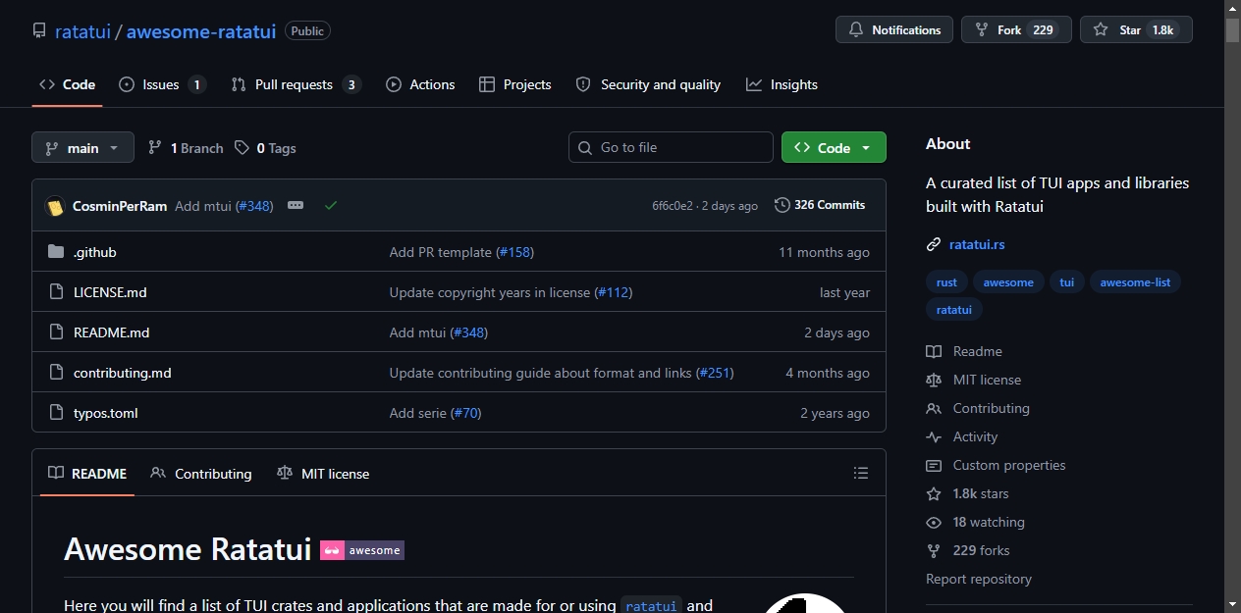The height and width of the screenshot is (613, 1241).
Task: Open the awesome-ratatui repository link
Action: pos(201,30)
